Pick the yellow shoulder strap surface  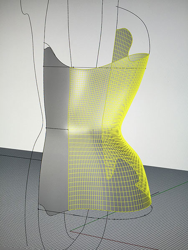123,45
